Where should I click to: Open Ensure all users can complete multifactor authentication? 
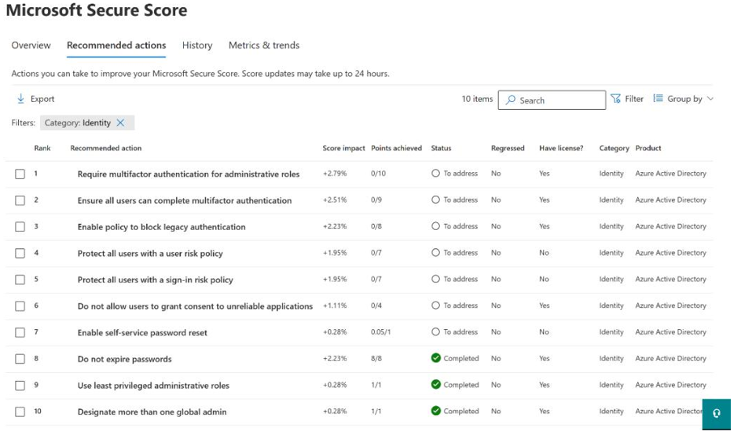(185, 201)
